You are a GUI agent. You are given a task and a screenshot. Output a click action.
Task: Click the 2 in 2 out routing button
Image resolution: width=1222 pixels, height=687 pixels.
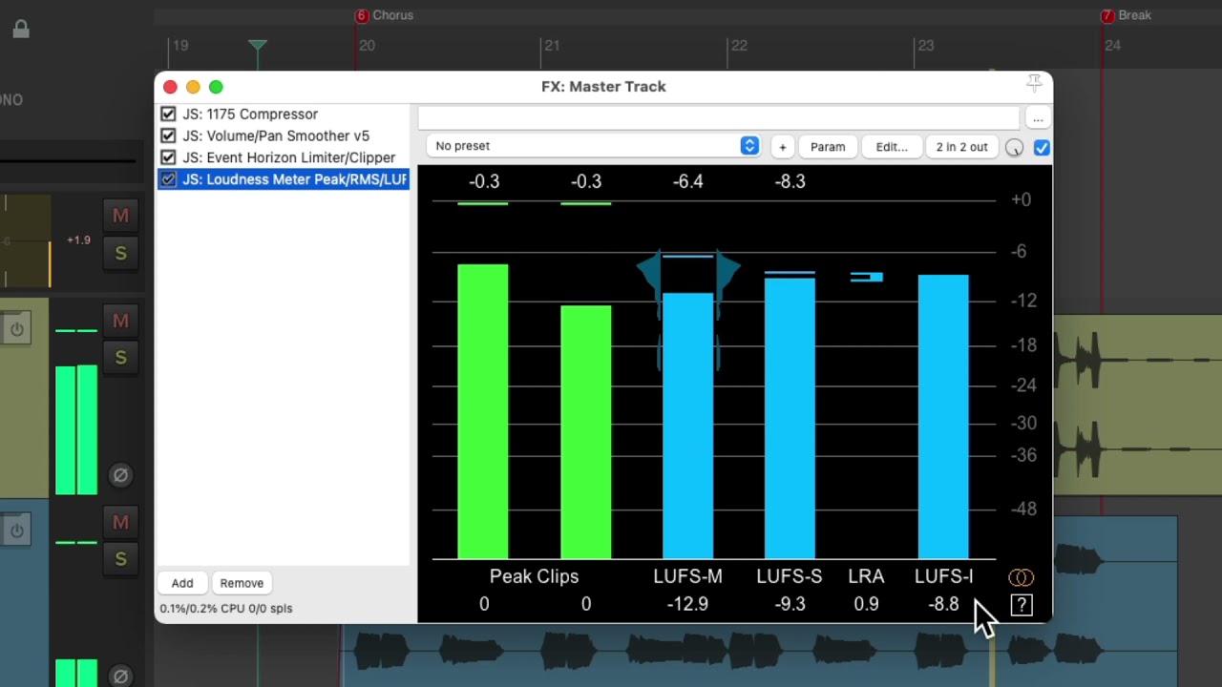coord(961,147)
